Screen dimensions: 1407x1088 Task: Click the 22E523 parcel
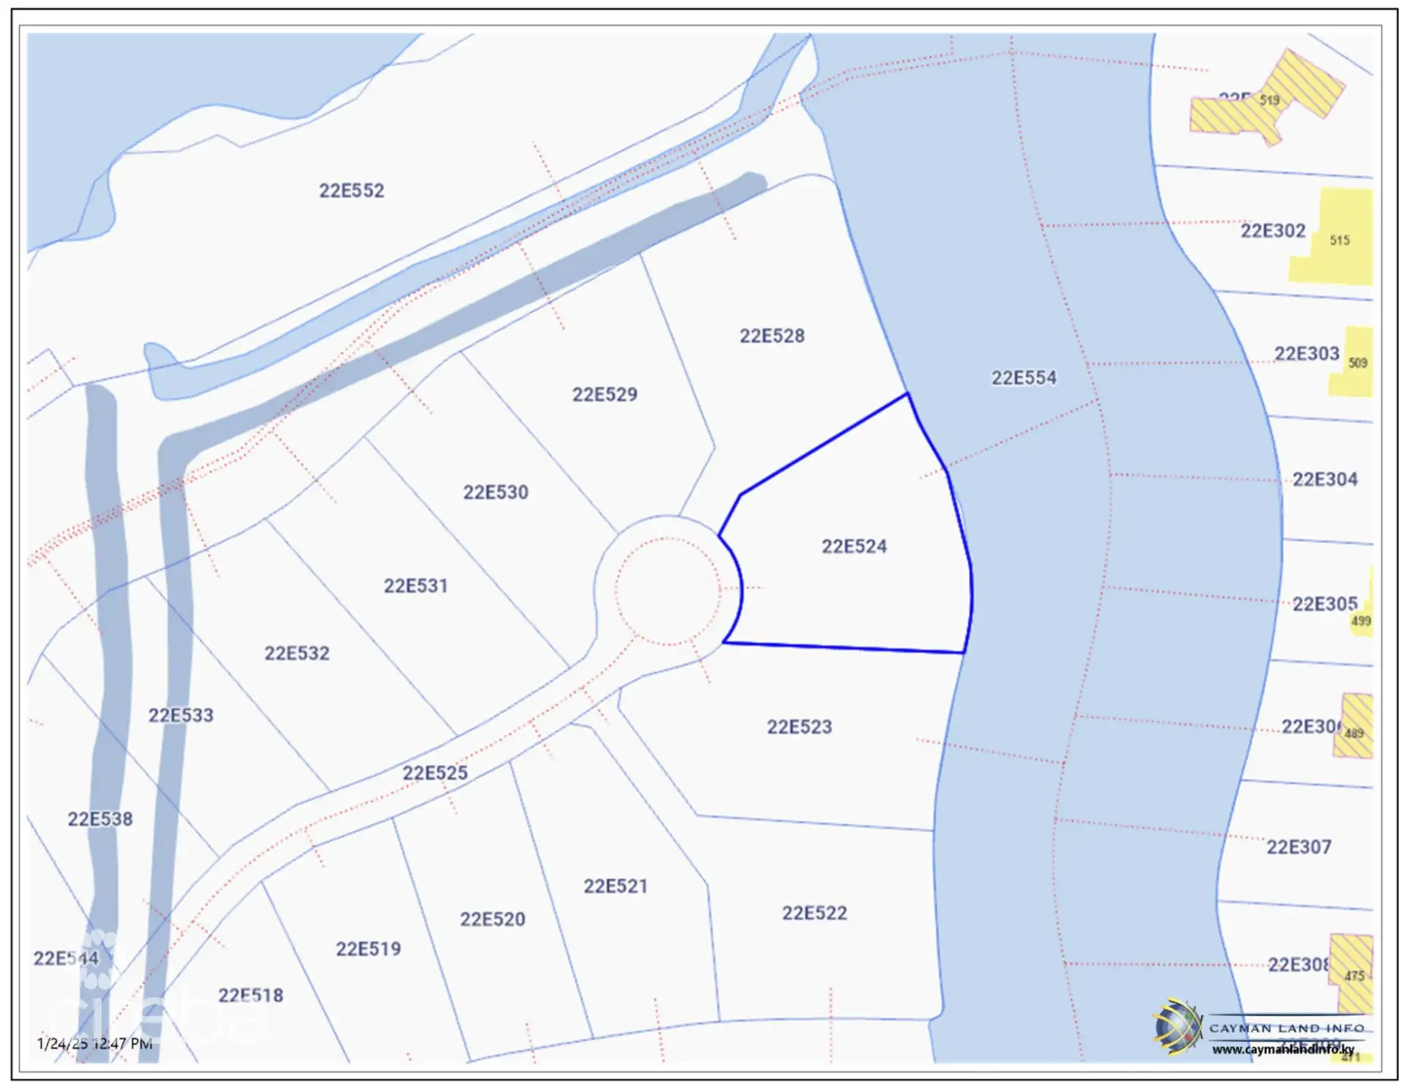pos(799,728)
